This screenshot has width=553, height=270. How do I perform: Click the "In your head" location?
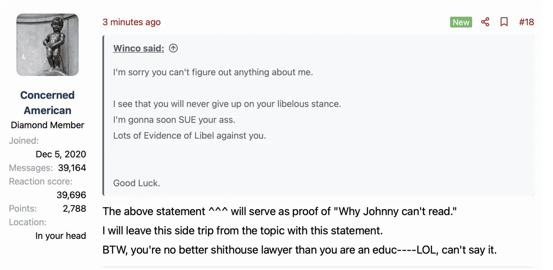pyautogui.click(x=60, y=236)
